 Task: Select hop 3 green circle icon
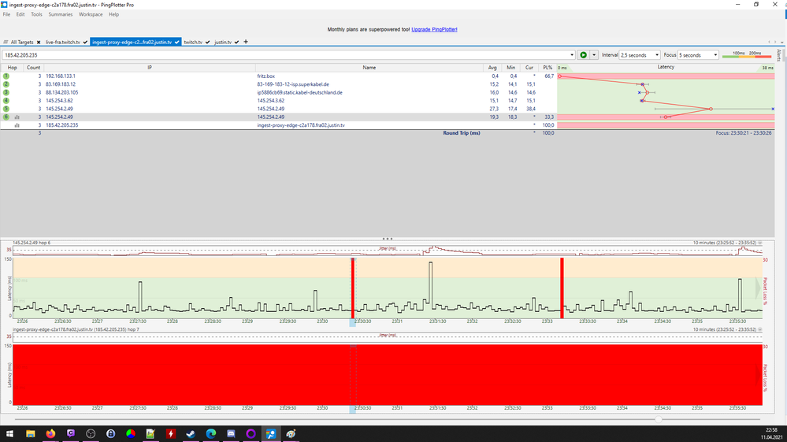[6, 92]
